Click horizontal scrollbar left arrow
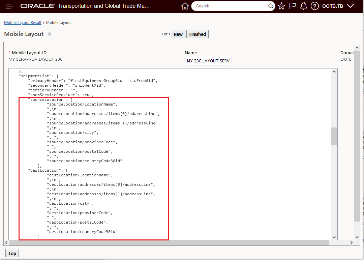 coord(6,242)
